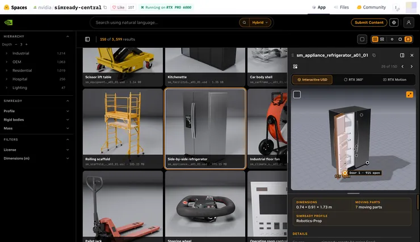
Task: Switch to list view layout
Action: 382,39
